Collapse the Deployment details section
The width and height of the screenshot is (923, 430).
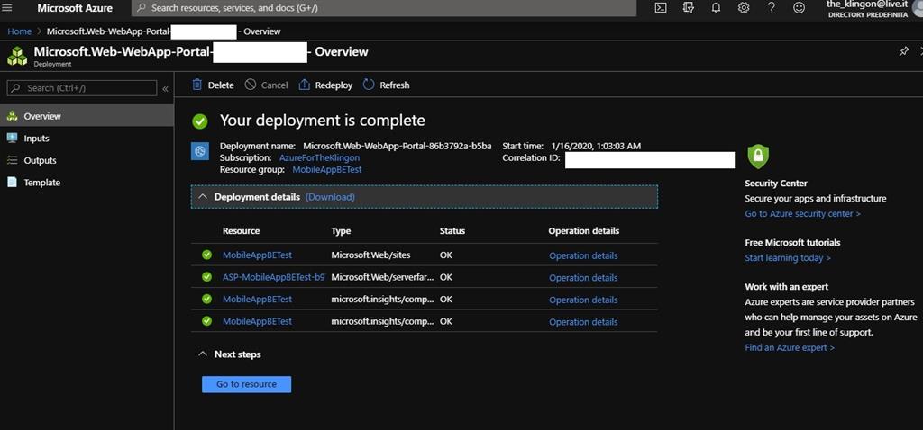203,197
